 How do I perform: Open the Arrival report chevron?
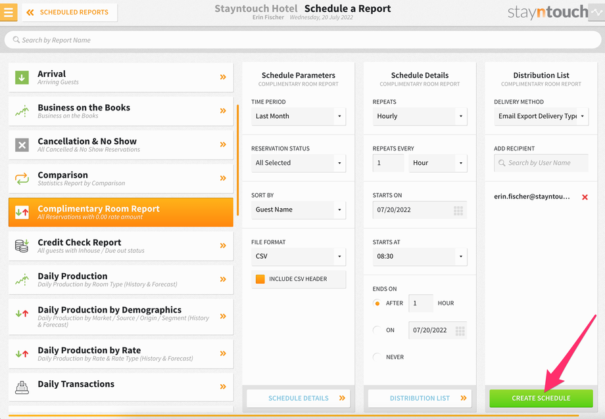coord(223,77)
